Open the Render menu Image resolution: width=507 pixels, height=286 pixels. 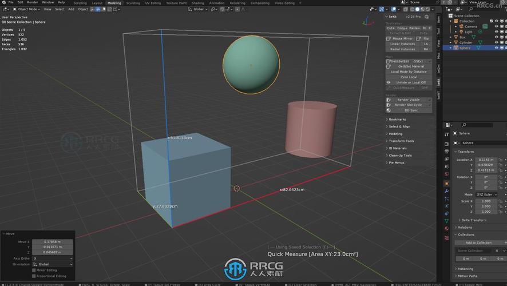[x=33, y=2]
